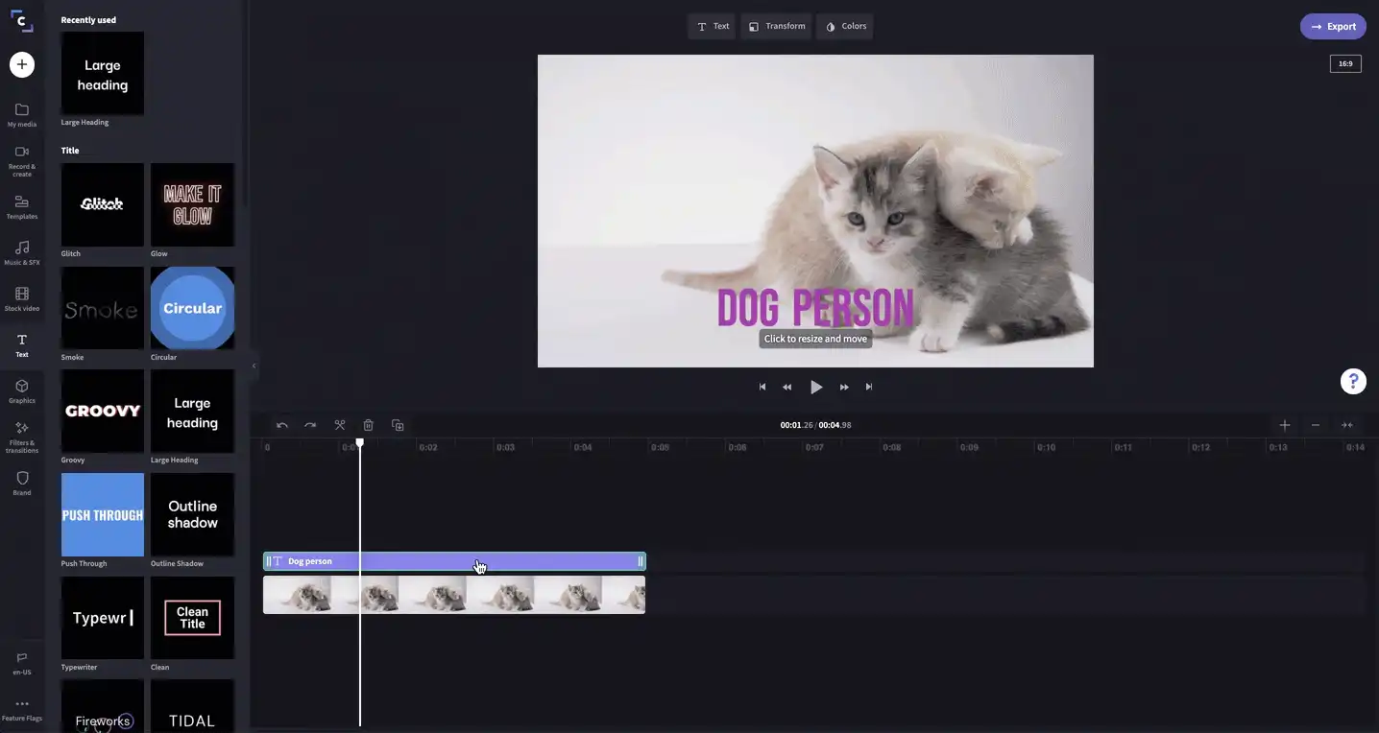Select the Text sidebar tab

click(22, 345)
